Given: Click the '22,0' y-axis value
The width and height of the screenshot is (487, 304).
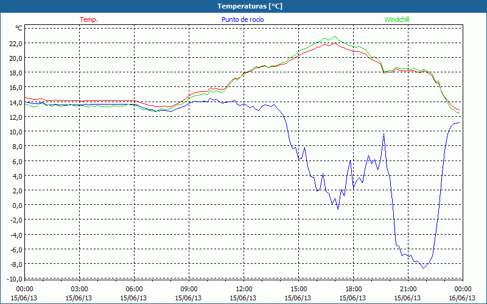Looking at the screenshot, I should (x=16, y=43).
